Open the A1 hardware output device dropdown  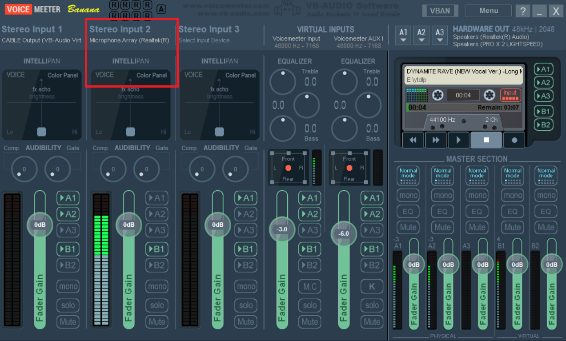pyautogui.click(x=403, y=35)
